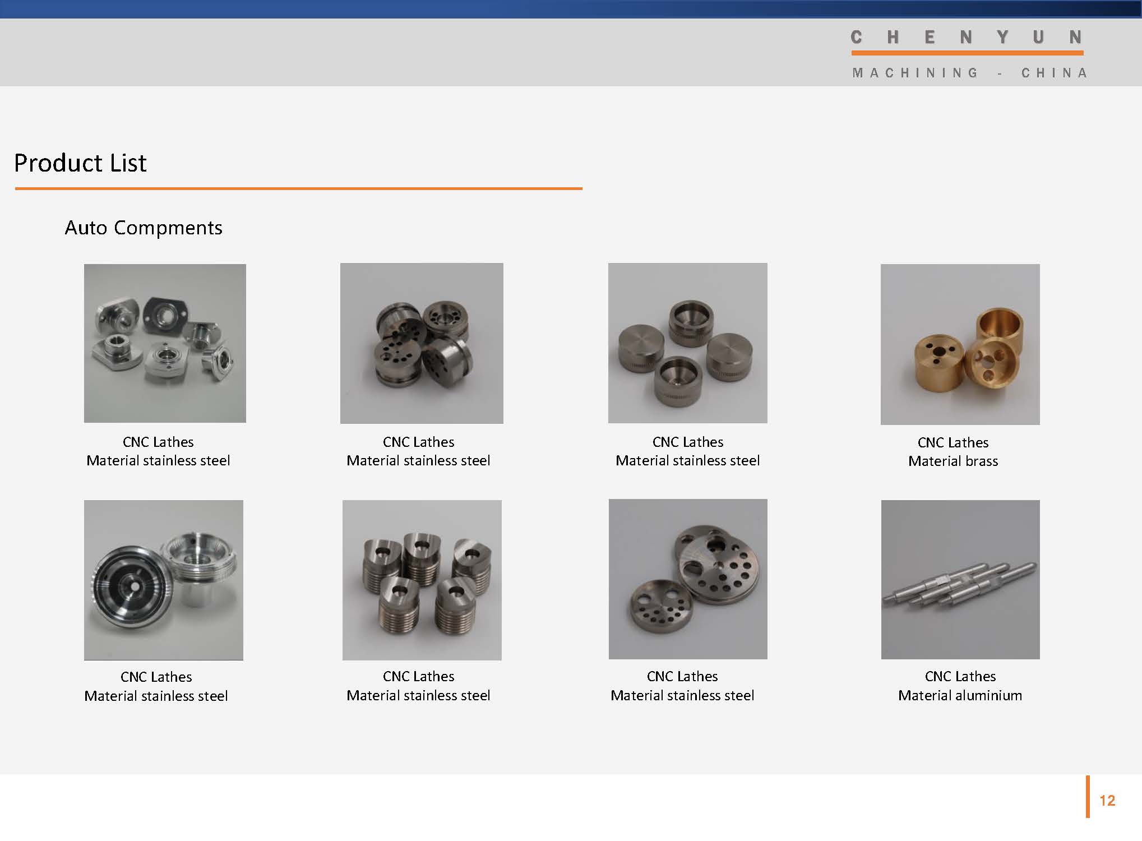Image resolution: width=1142 pixels, height=841 pixels.
Task: Click 'Material stainless steel' under the perforated discs photo
Action: pyautogui.click(x=682, y=696)
